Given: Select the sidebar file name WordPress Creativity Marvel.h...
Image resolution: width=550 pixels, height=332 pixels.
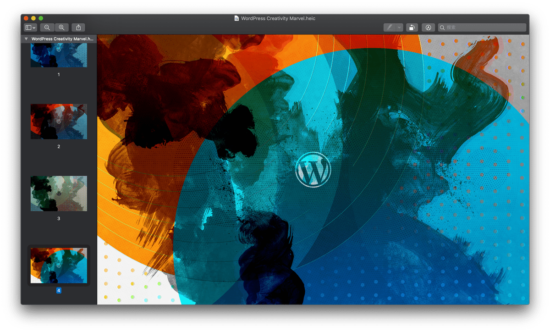Looking at the screenshot, I should [x=62, y=39].
